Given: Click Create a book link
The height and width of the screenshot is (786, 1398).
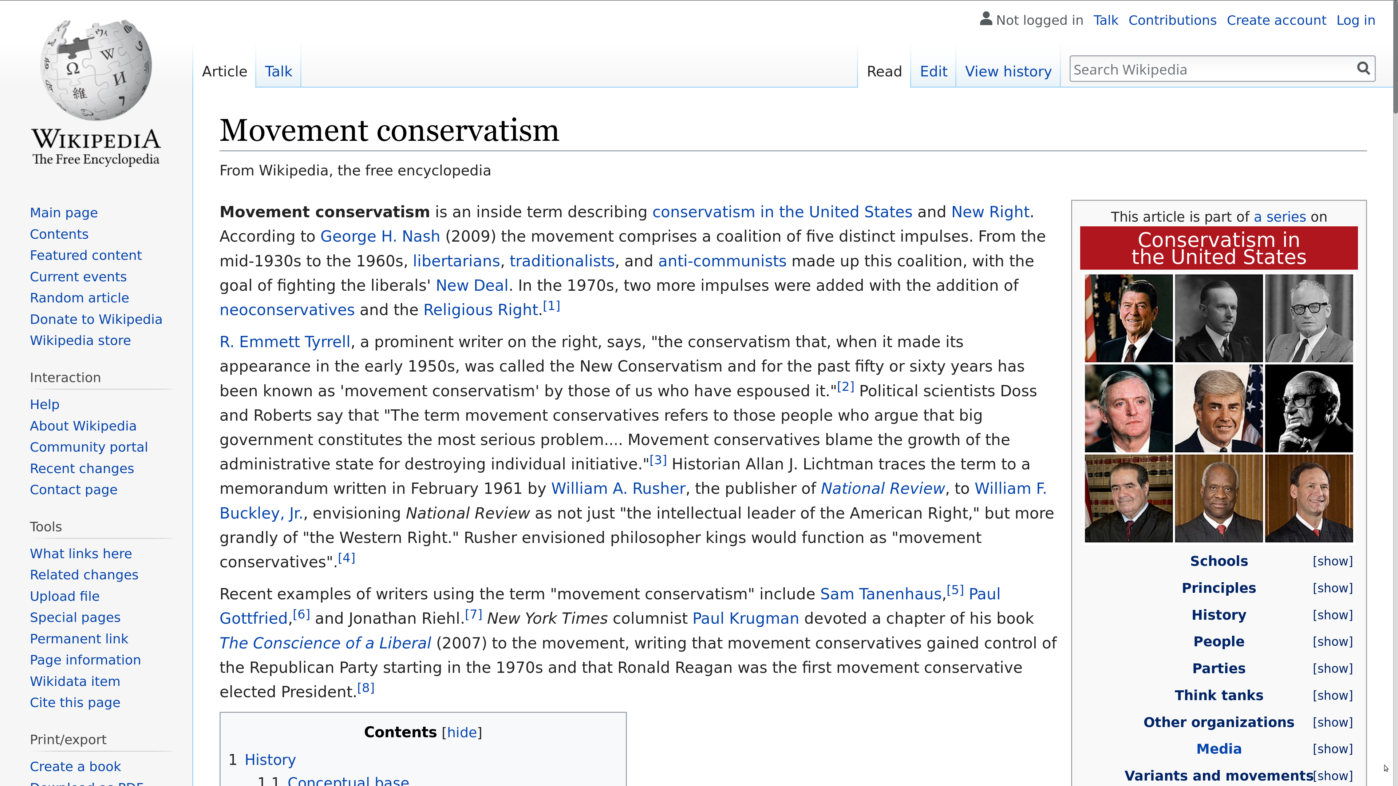Looking at the screenshot, I should 75,766.
